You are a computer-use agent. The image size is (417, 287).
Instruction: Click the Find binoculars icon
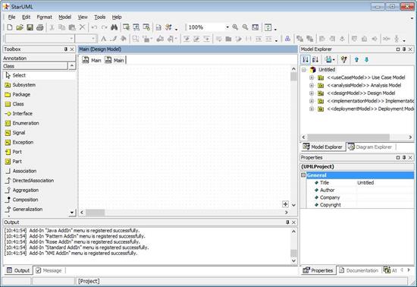tap(114, 27)
